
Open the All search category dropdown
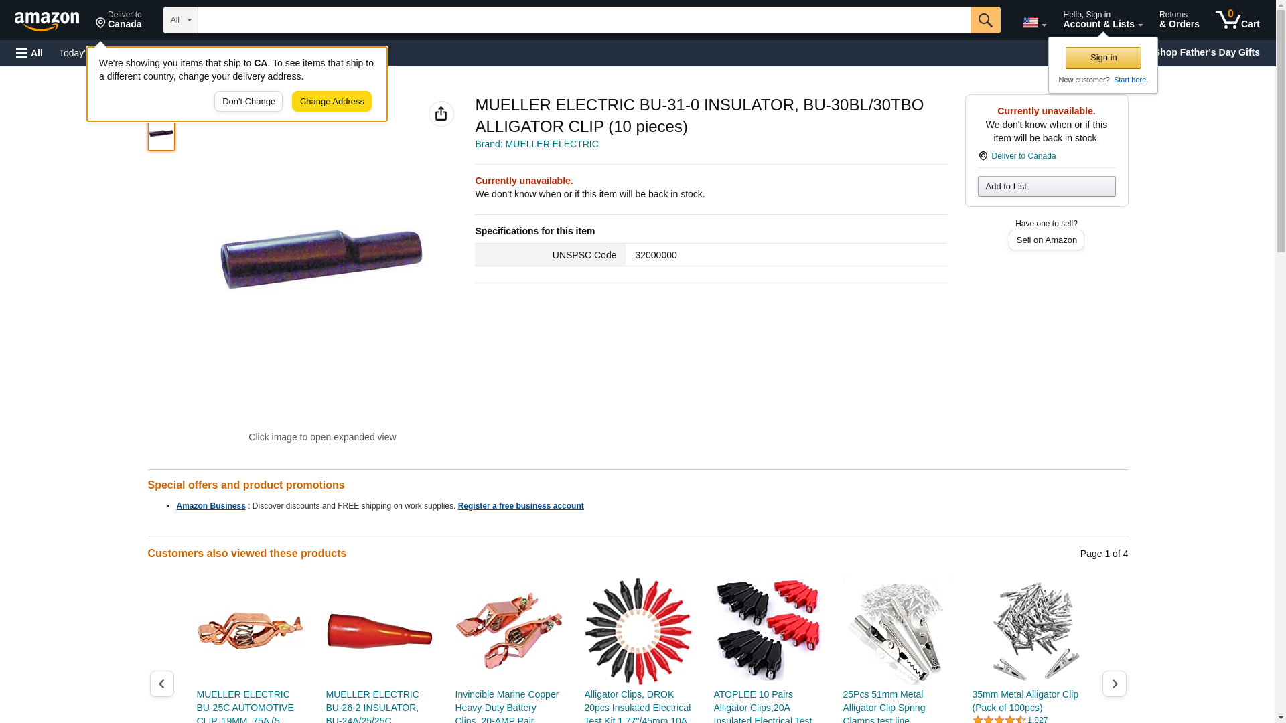coord(181,20)
